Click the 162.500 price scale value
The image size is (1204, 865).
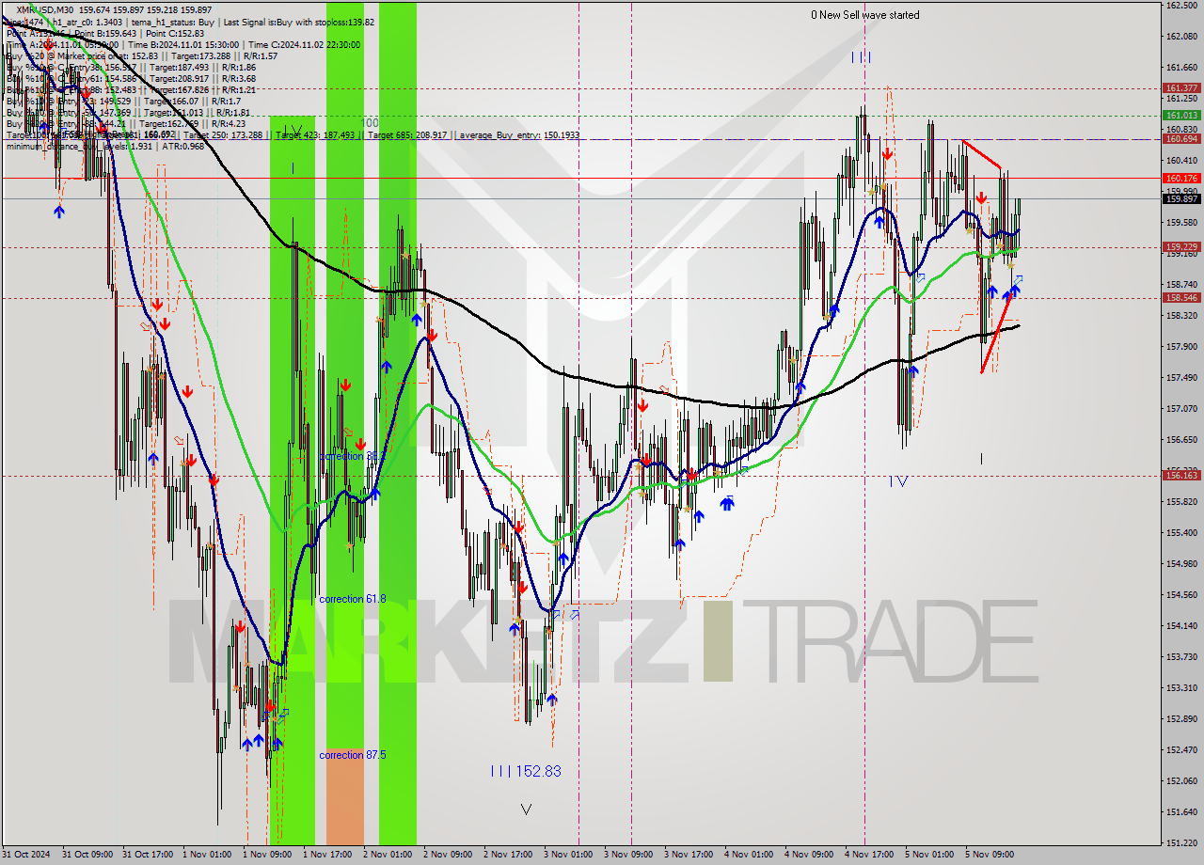pos(1181,5)
